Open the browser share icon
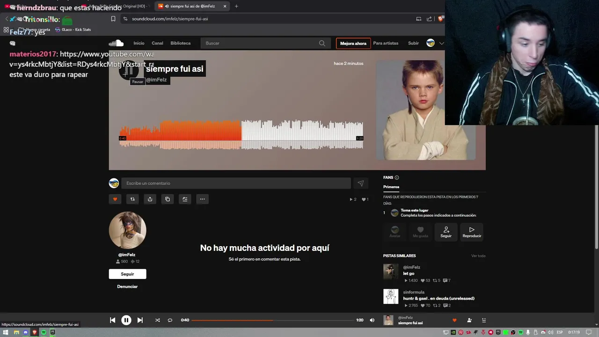This screenshot has width=599, height=337. pos(429,19)
